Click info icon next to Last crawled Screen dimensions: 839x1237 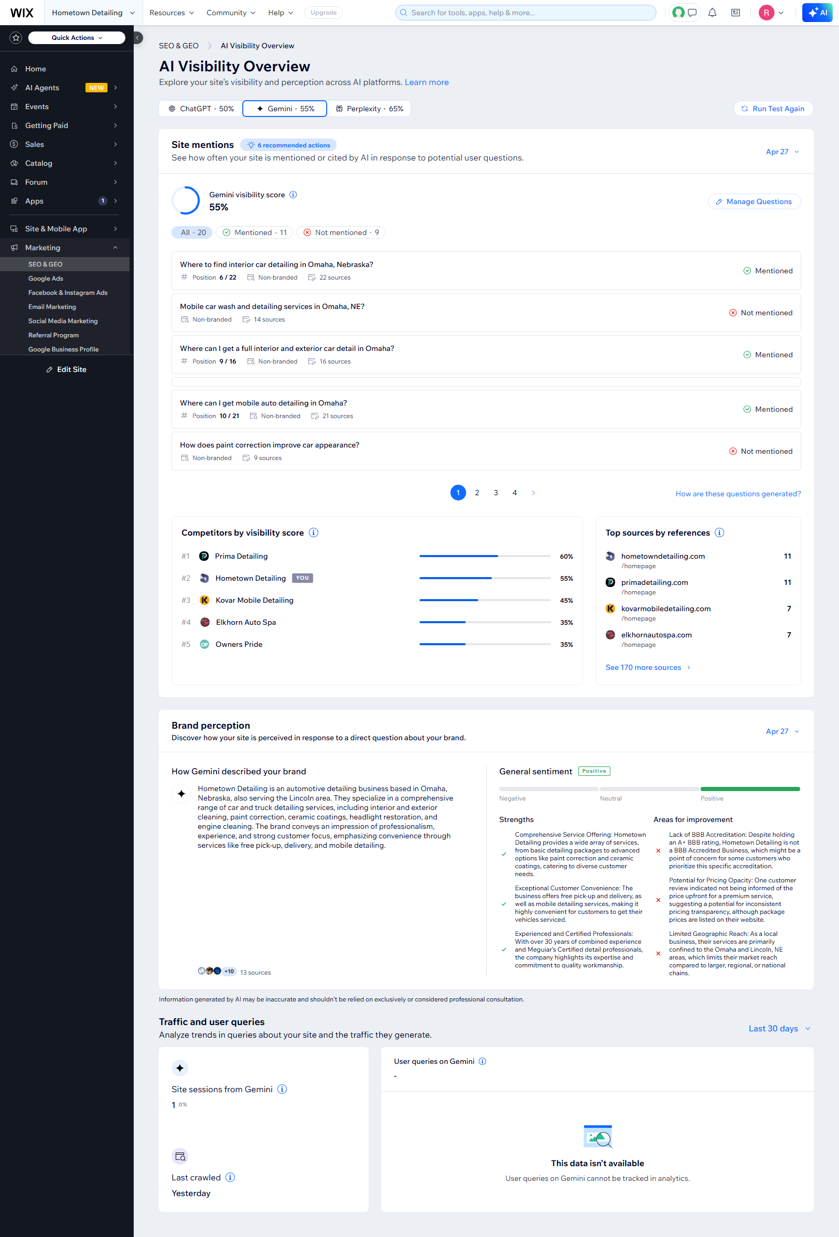point(230,1177)
